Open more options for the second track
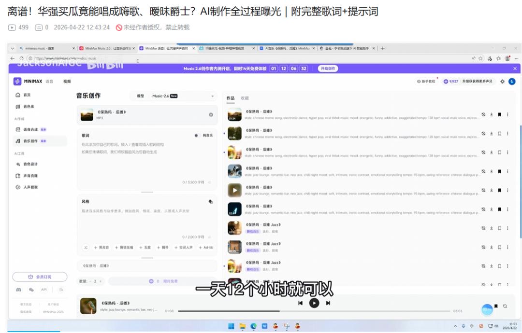Image resolution: width=522 pixels, height=333 pixels. [x=507, y=134]
